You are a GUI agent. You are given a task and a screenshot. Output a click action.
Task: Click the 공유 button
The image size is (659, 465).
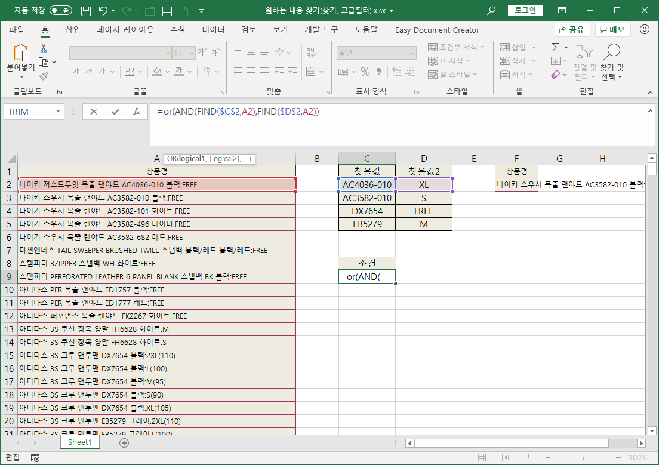[572, 30]
